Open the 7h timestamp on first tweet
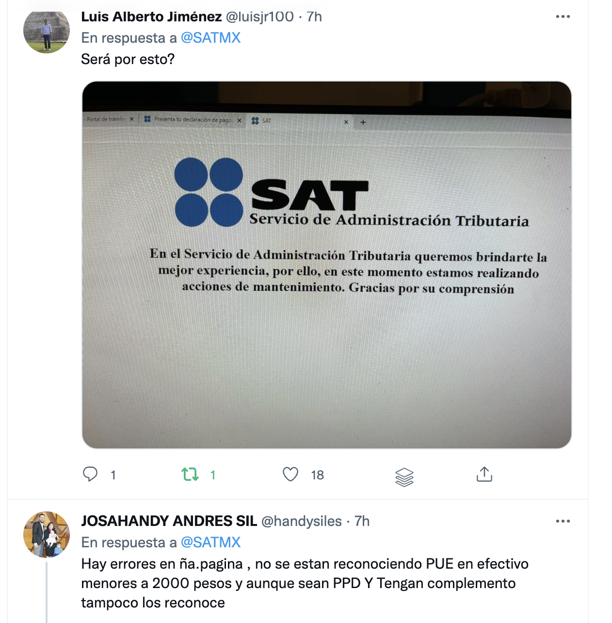 314,16
